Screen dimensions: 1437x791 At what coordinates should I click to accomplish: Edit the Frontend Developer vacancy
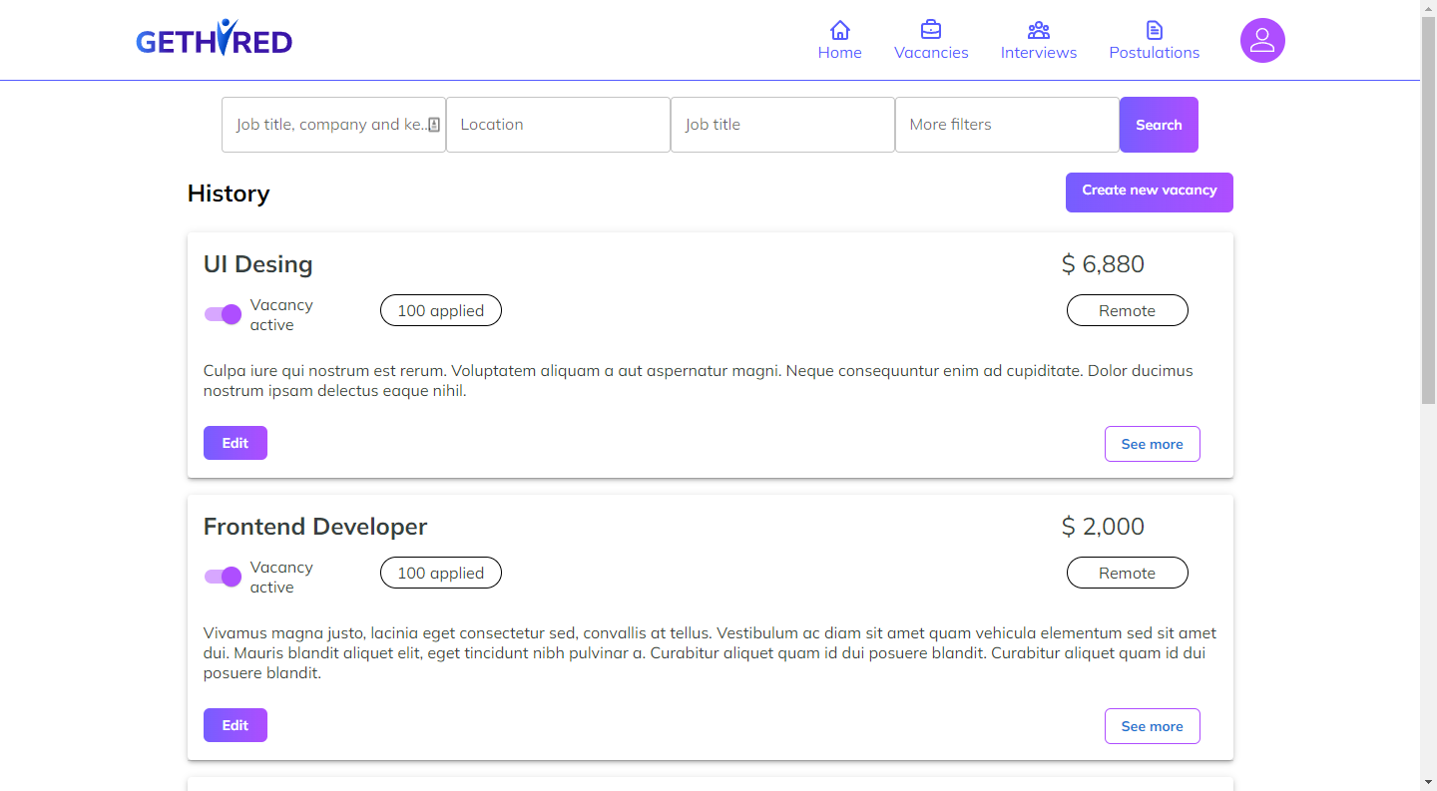pos(235,725)
